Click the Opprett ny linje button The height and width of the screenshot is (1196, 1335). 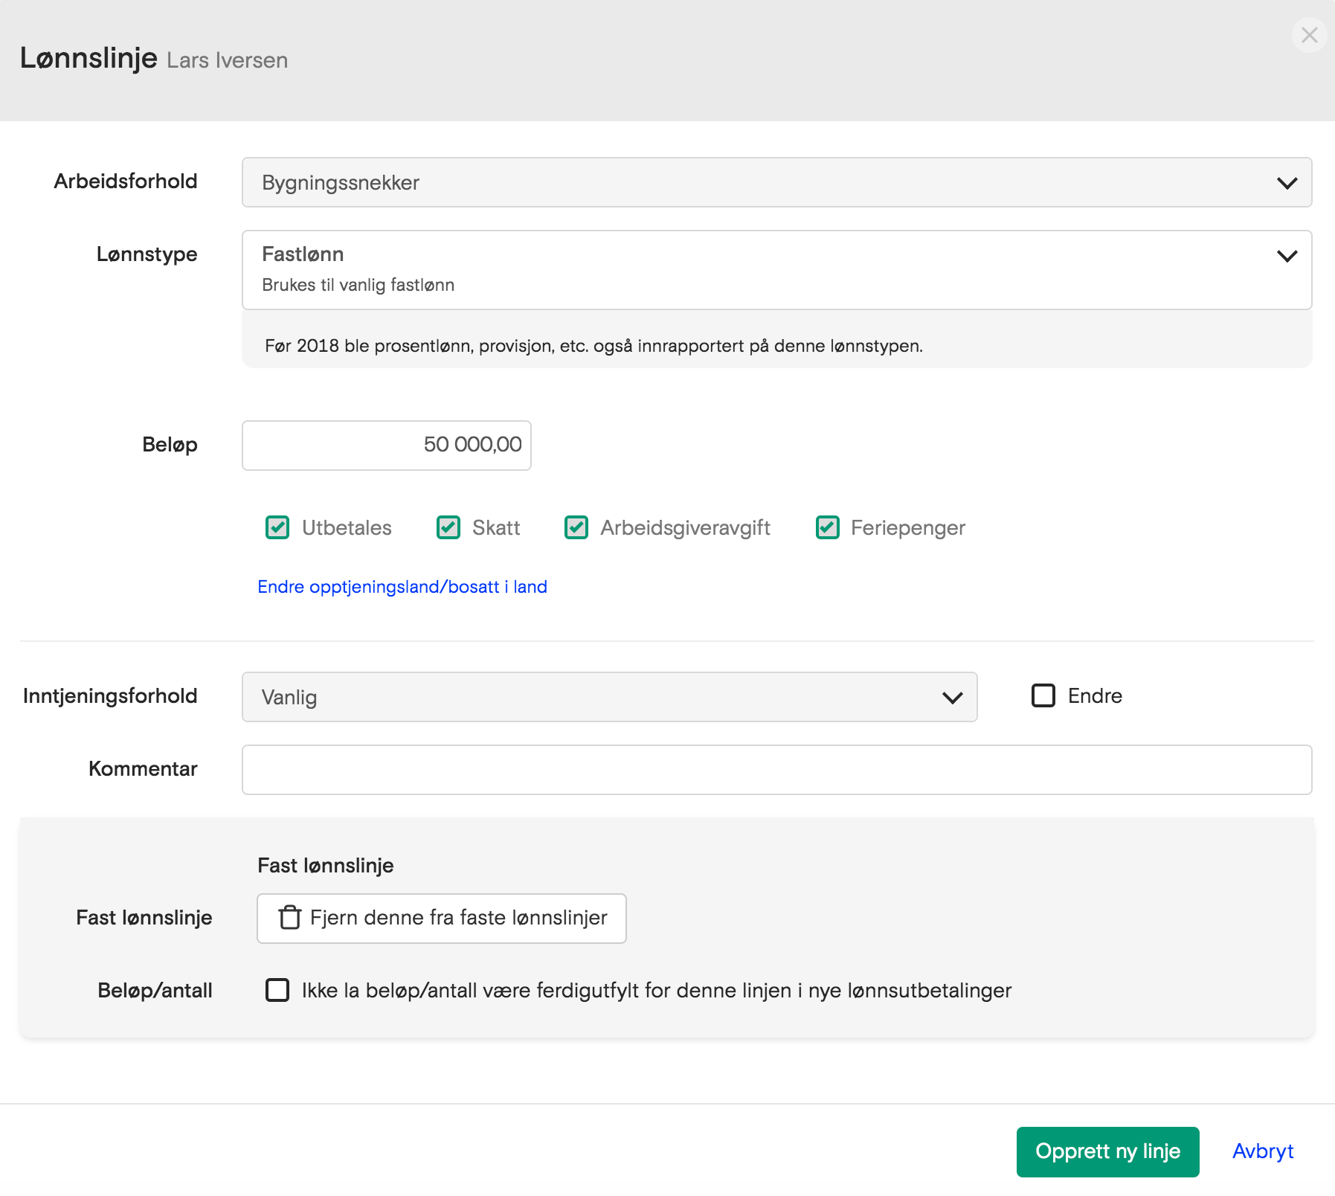point(1107,1151)
